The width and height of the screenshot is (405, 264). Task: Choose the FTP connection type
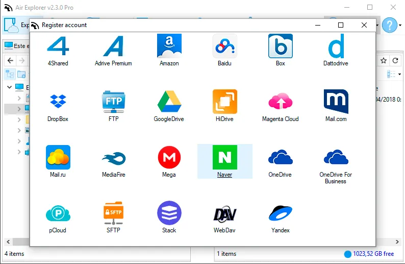pos(113,106)
